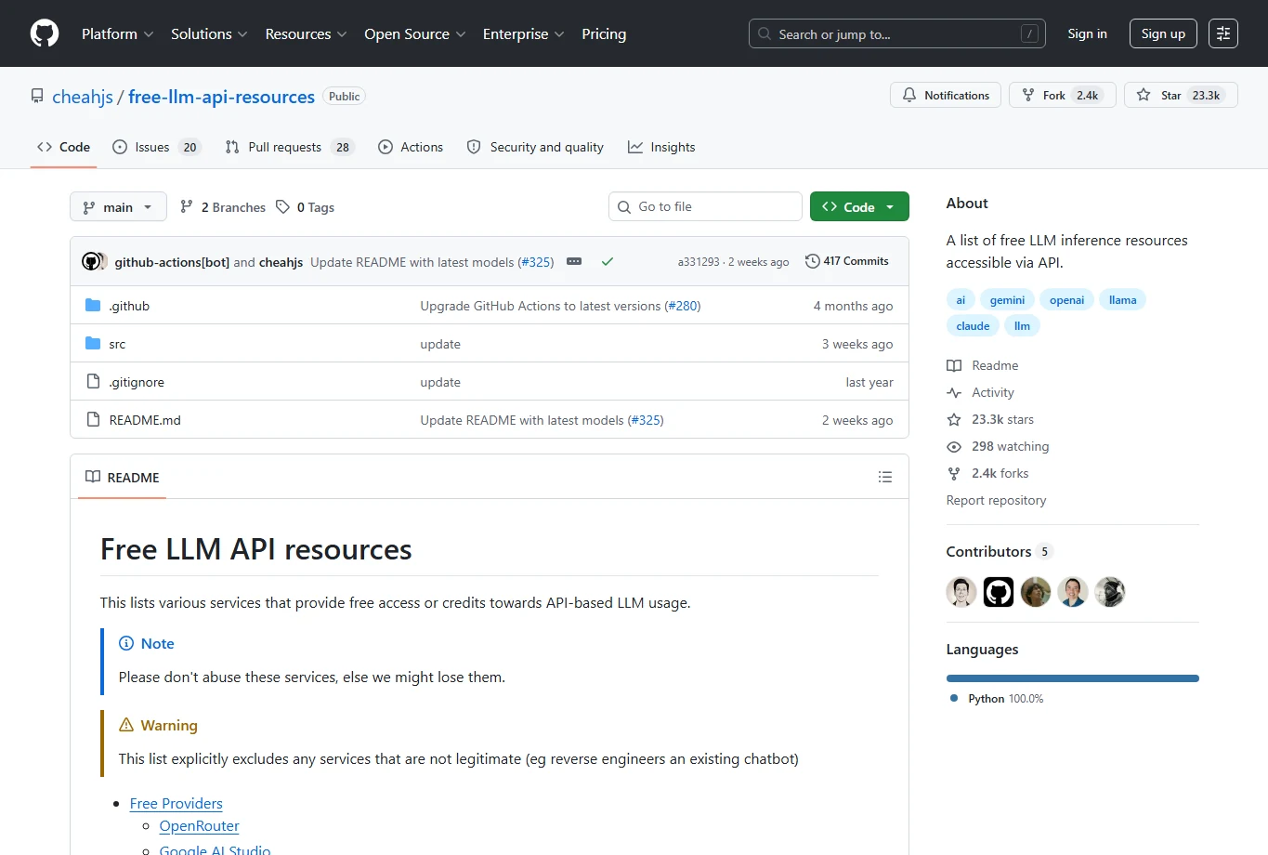Expand the Enterprise menu
The width and height of the screenshot is (1268, 855).
524,33
